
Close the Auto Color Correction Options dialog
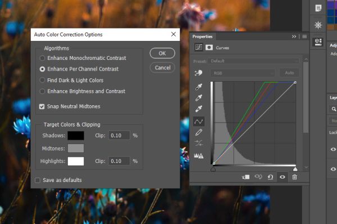point(174,34)
